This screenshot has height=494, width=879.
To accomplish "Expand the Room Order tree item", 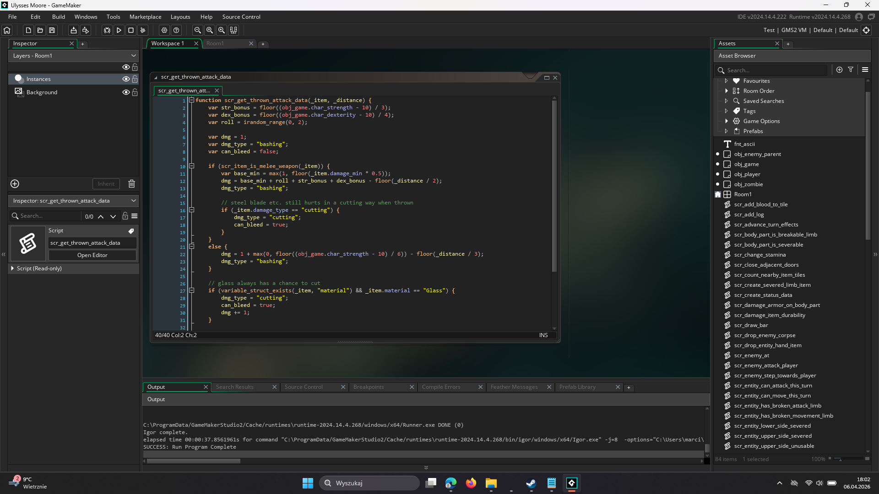I will [x=727, y=91].
